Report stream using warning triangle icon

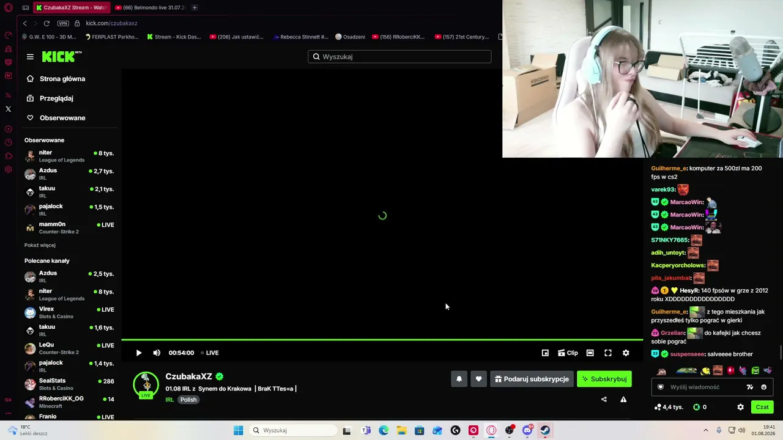(623, 400)
